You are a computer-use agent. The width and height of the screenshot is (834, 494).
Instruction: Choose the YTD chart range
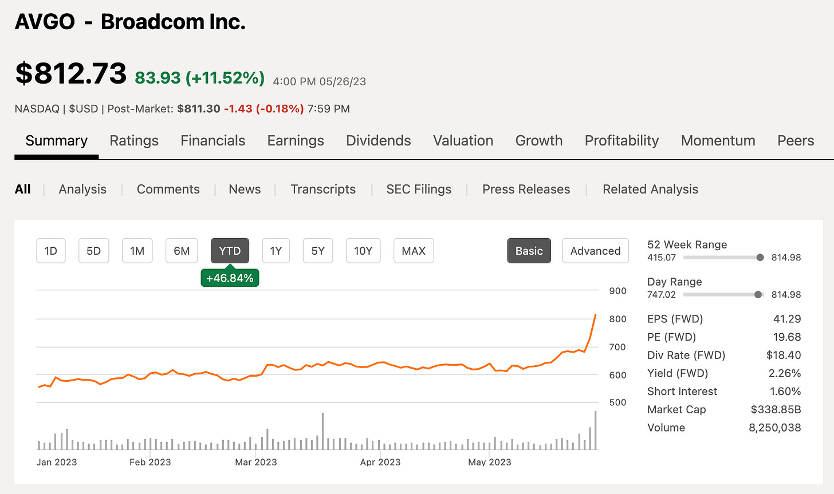click(x=230, y=251)
